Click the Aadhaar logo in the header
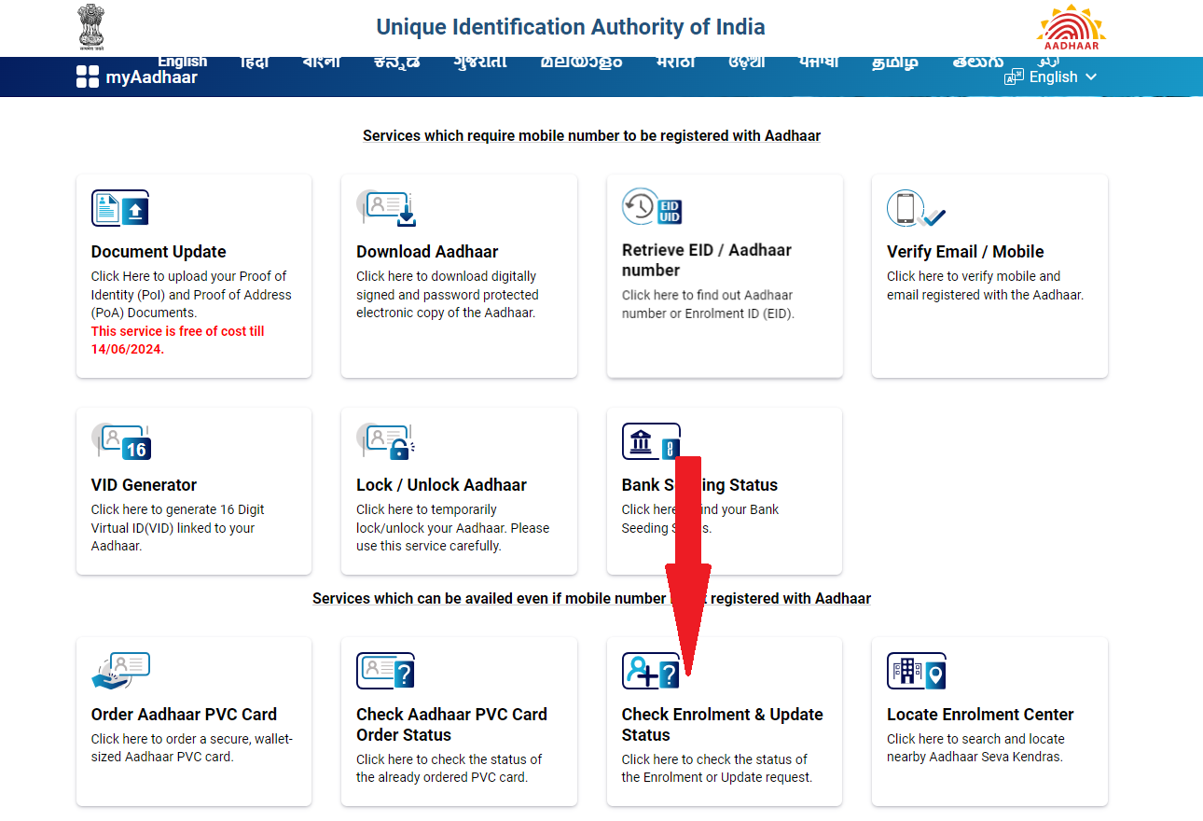The width and height of the screenshot is (1203, 821). coord(1070,27)
